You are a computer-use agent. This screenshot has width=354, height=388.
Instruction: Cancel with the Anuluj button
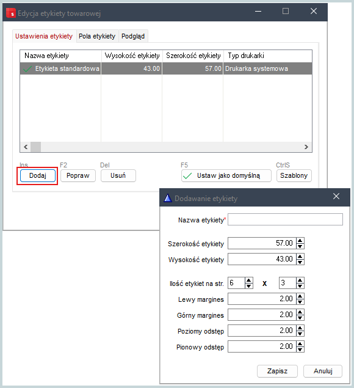coord(323,371)
